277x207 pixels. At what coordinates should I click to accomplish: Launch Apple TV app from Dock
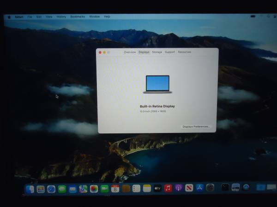[x=157, y=188]
